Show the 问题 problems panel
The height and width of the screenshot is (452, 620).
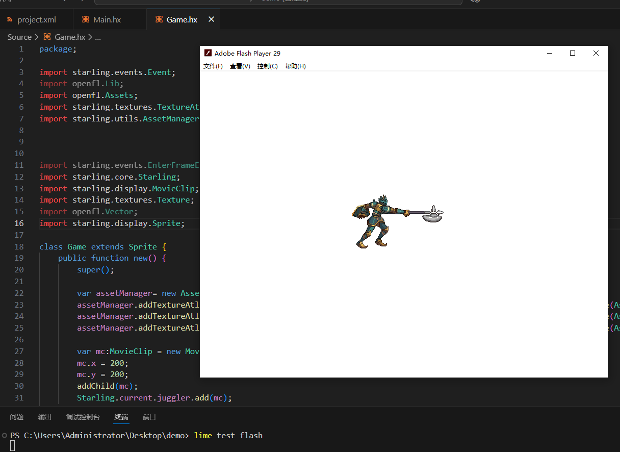[x=17, y=417]
